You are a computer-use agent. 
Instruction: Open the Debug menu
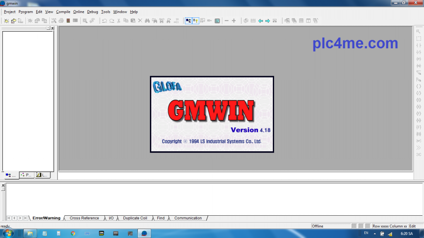coord(92,12)
